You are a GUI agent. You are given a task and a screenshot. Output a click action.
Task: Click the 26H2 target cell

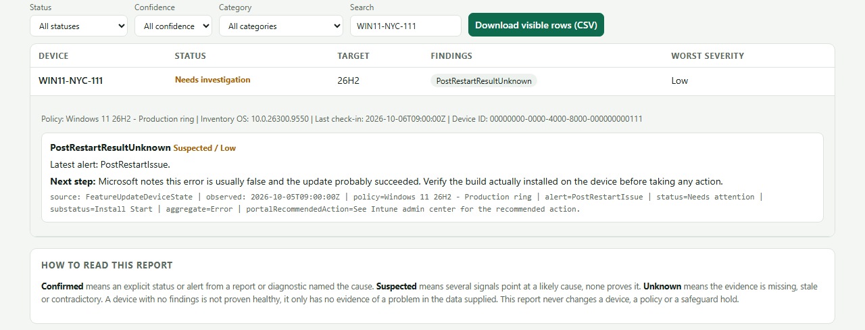click(x=348, y=80)
